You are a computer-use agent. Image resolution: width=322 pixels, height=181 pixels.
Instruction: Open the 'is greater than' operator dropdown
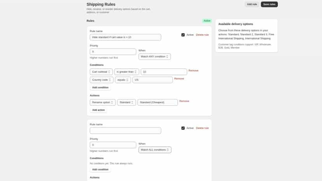pyautogui.click(x=126, y=72)
